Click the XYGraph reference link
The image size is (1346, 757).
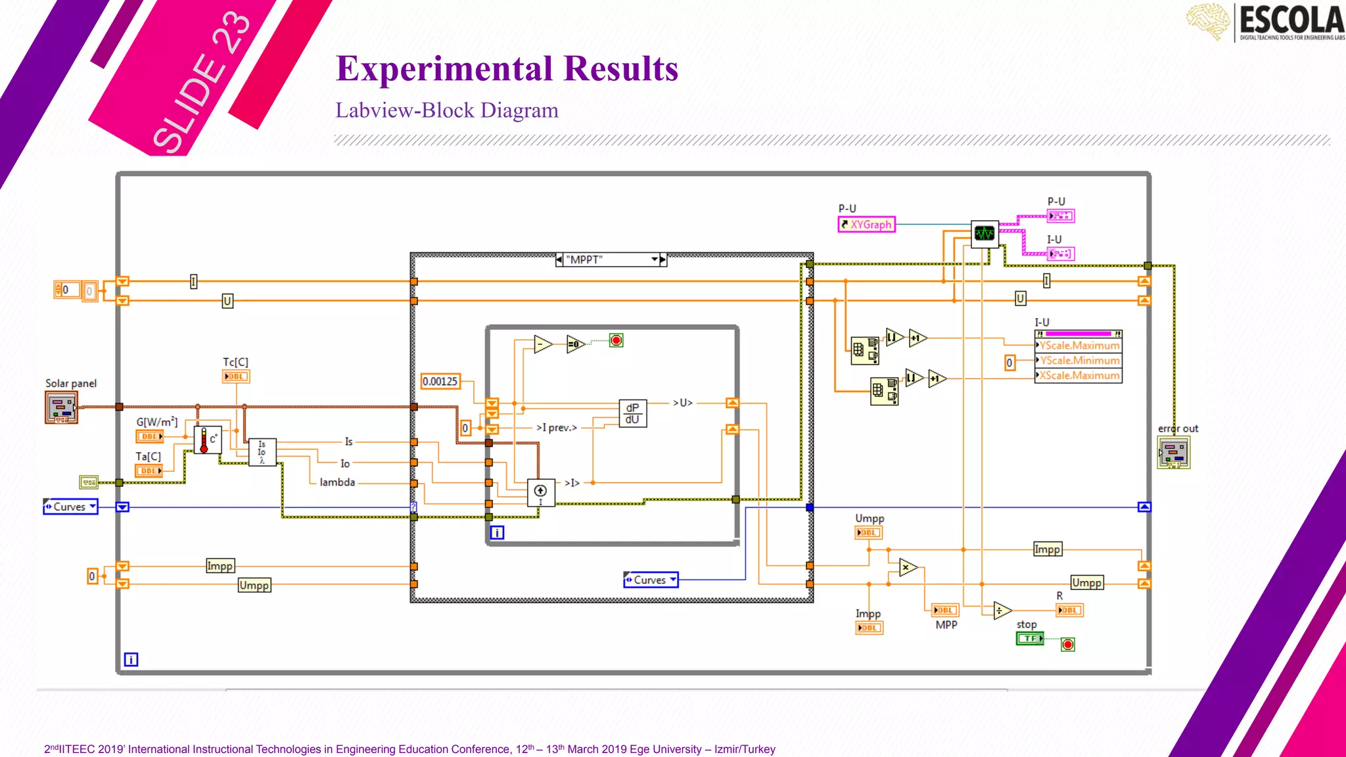point(866,225)
